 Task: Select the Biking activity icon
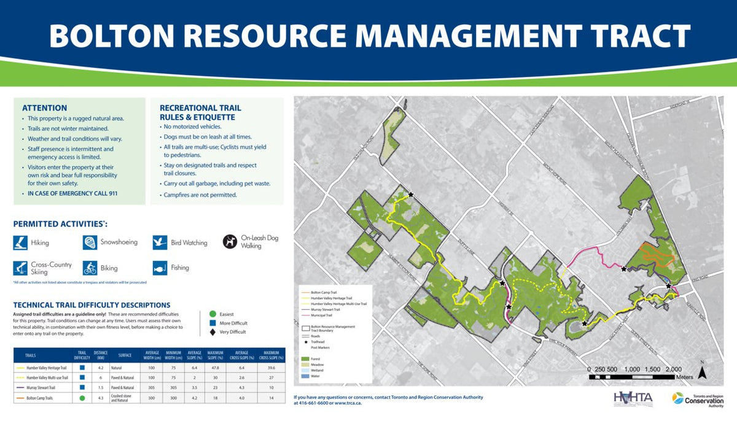[x=90, y=268]
